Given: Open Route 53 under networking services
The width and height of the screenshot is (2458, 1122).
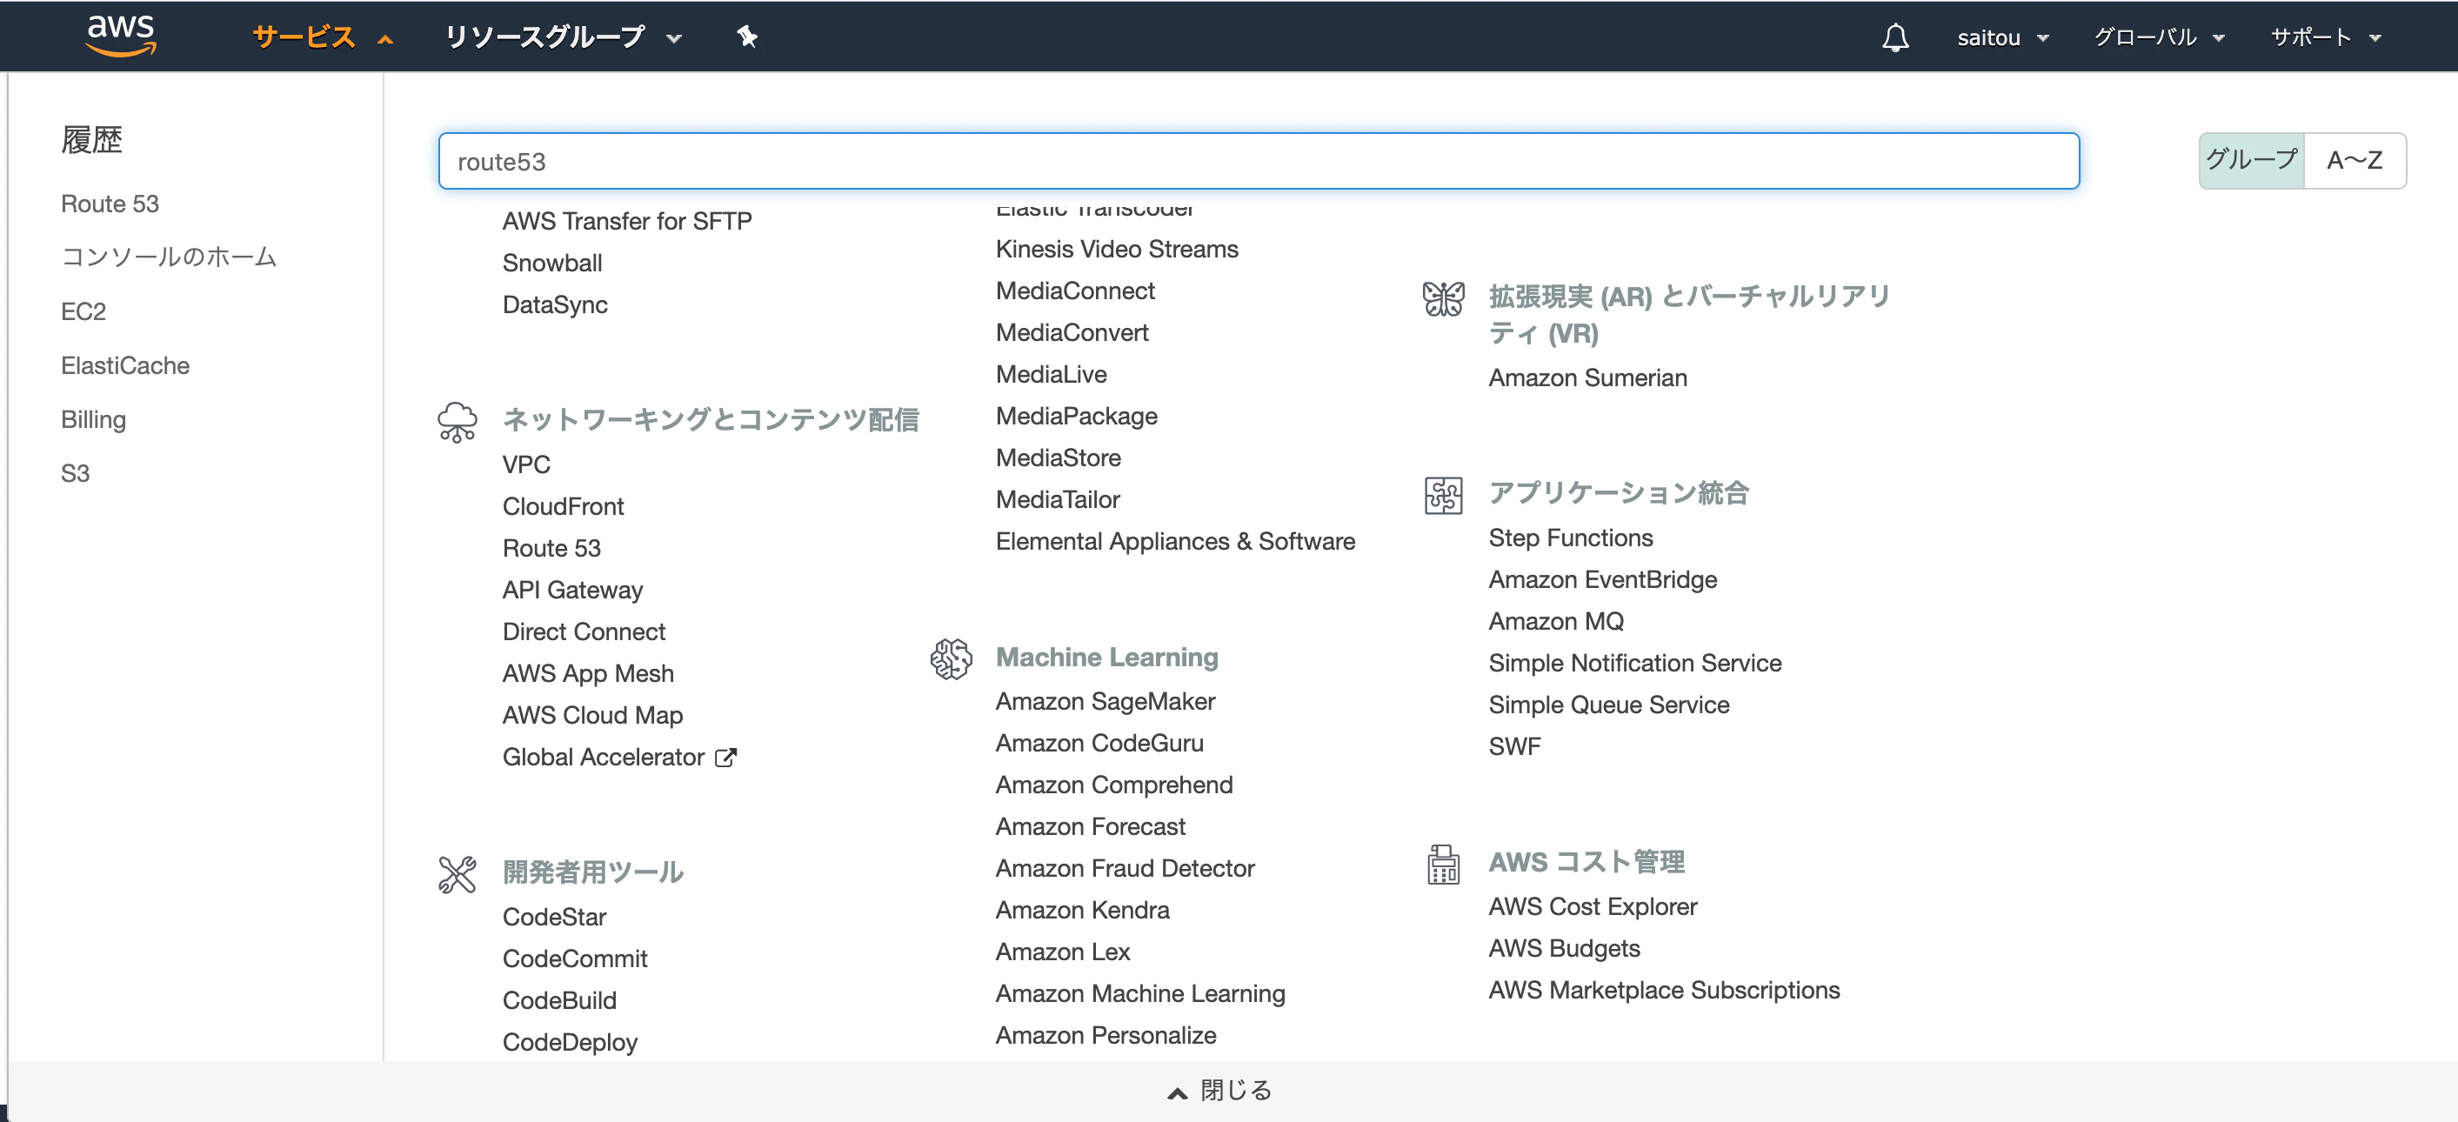Looking at the screenshot, I should click(x=551, y=549).
